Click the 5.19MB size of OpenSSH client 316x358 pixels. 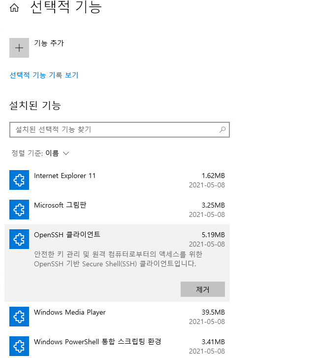(213, 235)
